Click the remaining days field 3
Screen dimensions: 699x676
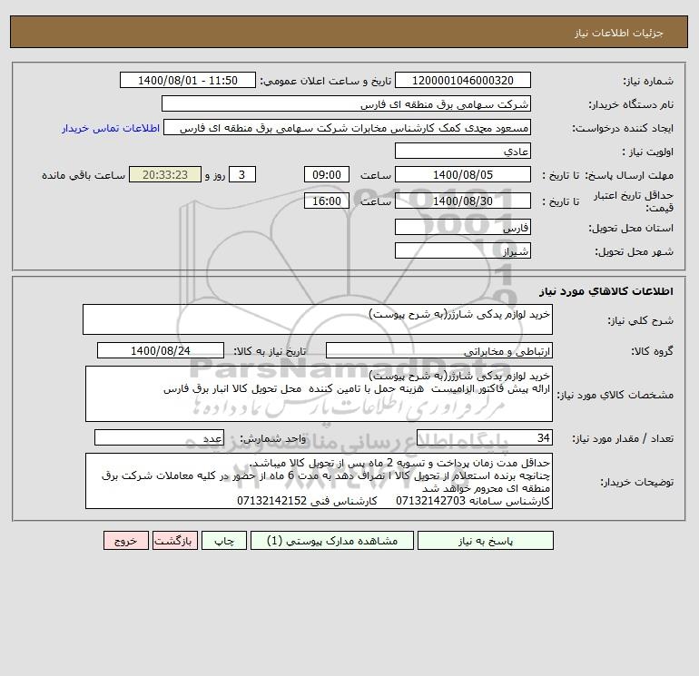242,175
